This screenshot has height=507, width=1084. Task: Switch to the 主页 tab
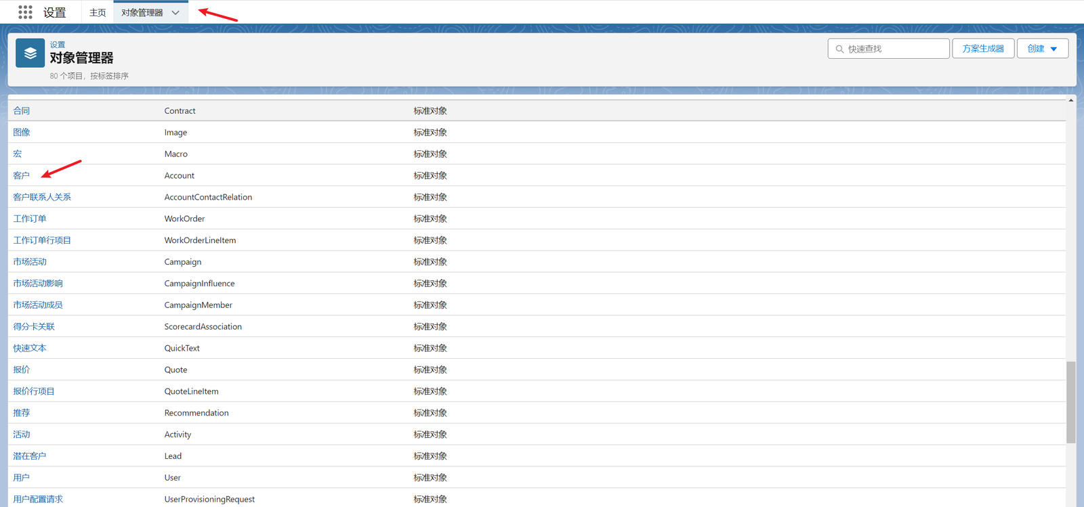[98, 13]
